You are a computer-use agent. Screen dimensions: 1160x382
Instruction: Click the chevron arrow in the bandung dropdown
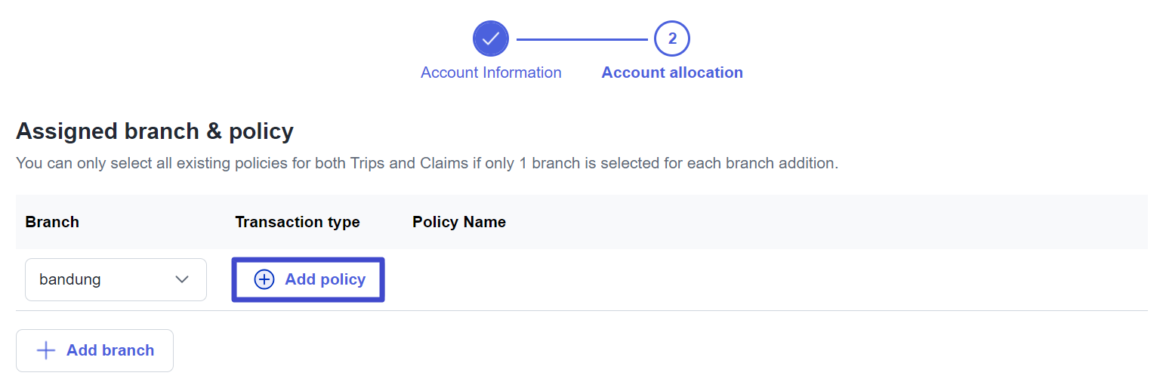tap(182, 279)
